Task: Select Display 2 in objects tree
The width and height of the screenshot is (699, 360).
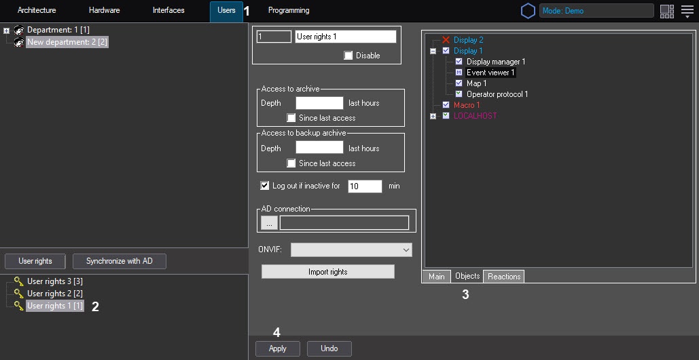Action: coord(469,40)
